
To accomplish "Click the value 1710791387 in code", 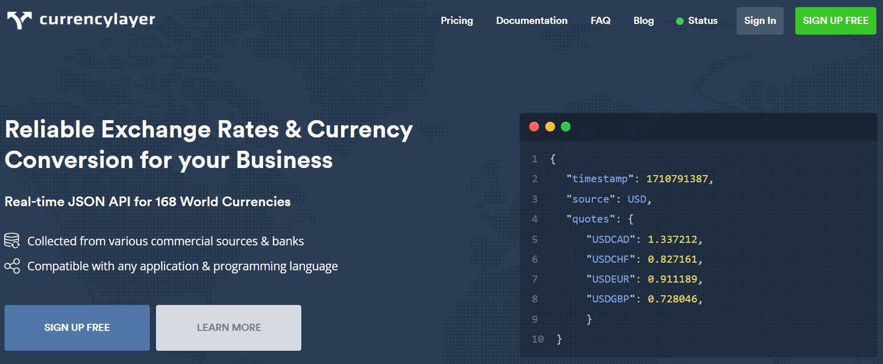I will (x=677, y=179).
